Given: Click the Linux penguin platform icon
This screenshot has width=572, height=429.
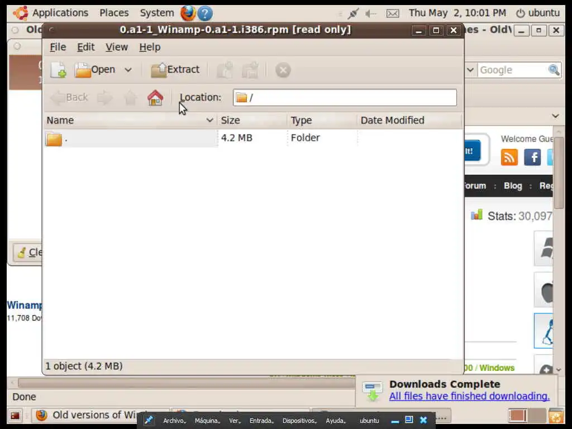Looking at the screenshot, I should pos(544,331).
